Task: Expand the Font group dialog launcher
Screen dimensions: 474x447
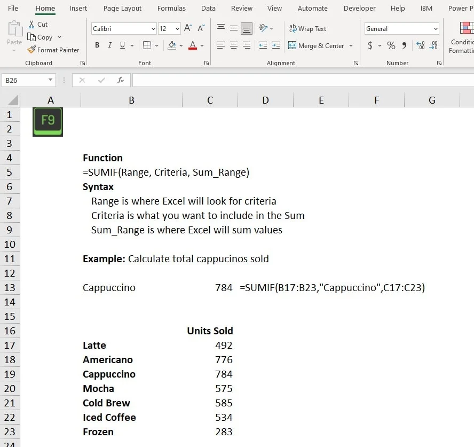Action: point(207,63)
